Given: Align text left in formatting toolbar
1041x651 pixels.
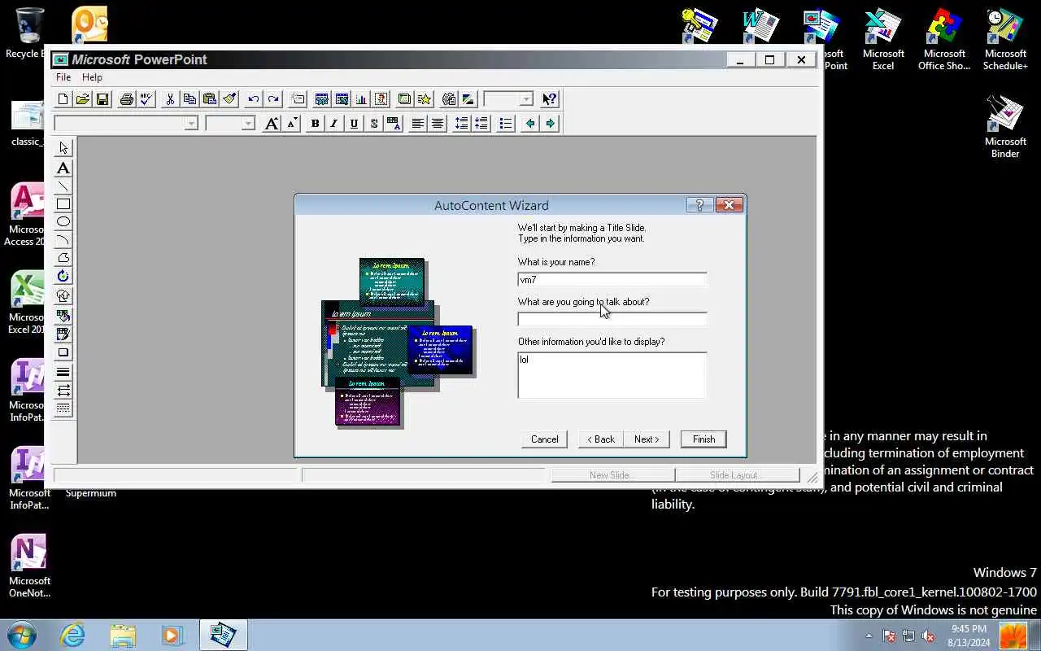Looking at the screenshot, I should [x=417, y=124].
